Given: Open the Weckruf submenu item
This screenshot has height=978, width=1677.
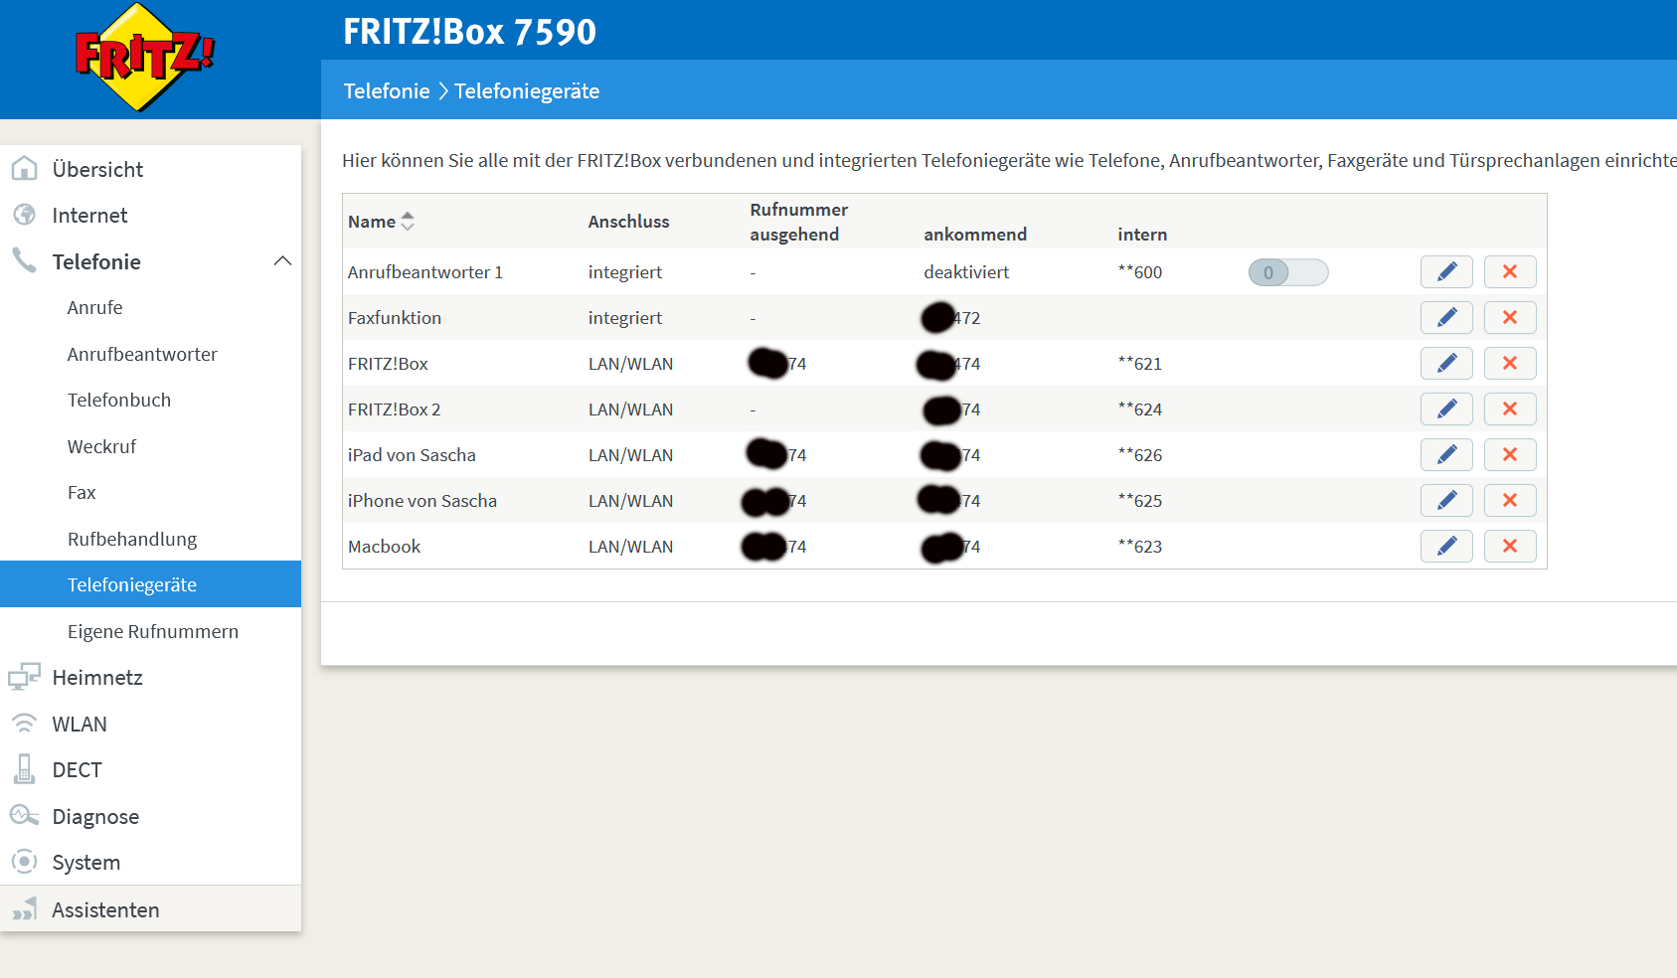Looking at the screenshot, I should tap(101, 447).
